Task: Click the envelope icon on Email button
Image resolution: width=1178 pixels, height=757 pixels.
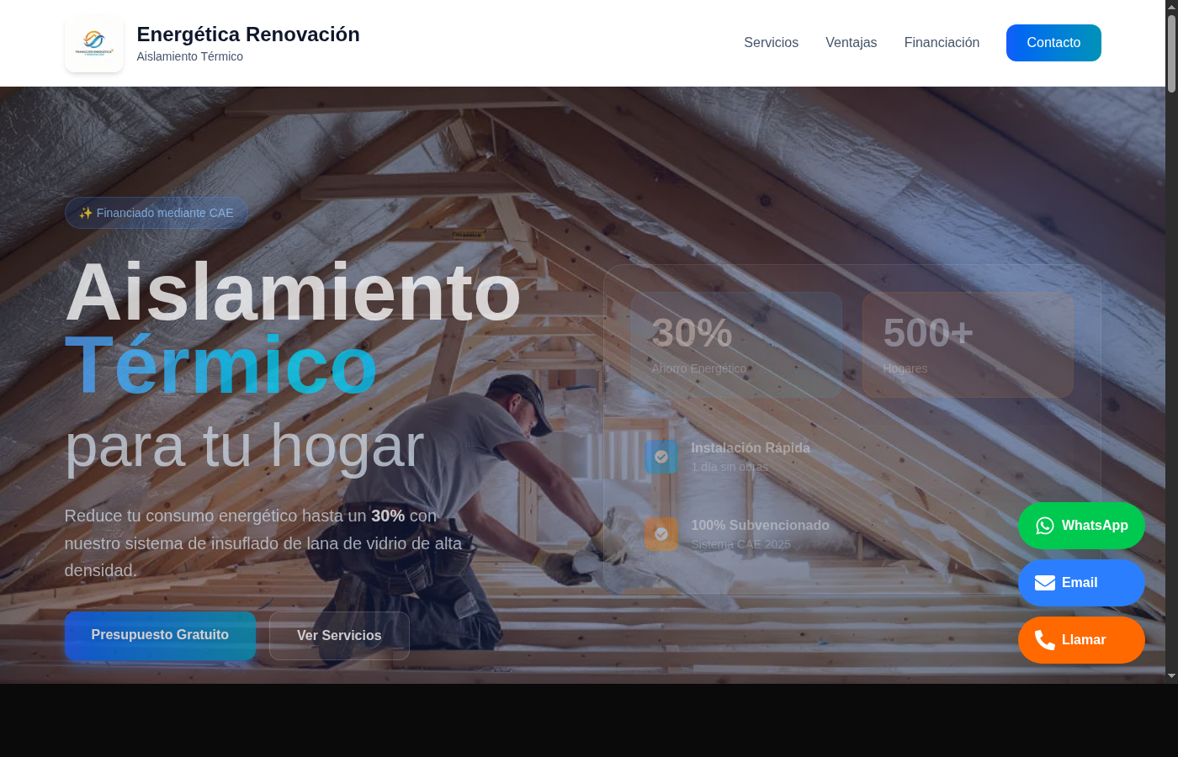Action: click(x=1044, y=582)
